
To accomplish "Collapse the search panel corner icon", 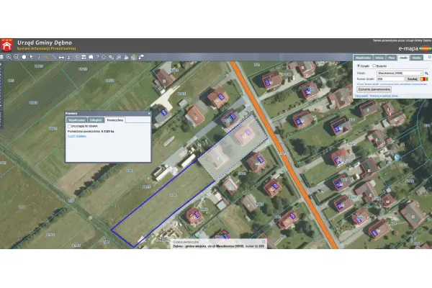I will tap(429, 57).
